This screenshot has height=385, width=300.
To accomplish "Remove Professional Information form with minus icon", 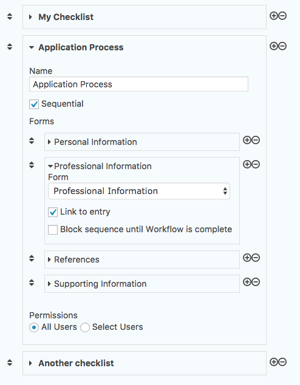I will pyautogui.click(x=256, y=164).
